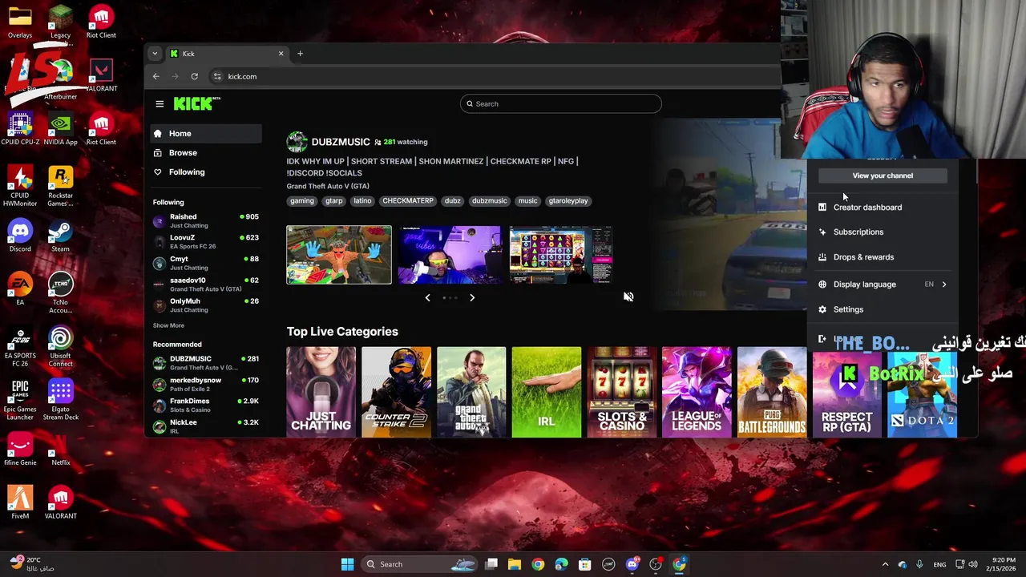
Task: Open saaedov10 channel in Following list
Action: [x=205, y=284]
